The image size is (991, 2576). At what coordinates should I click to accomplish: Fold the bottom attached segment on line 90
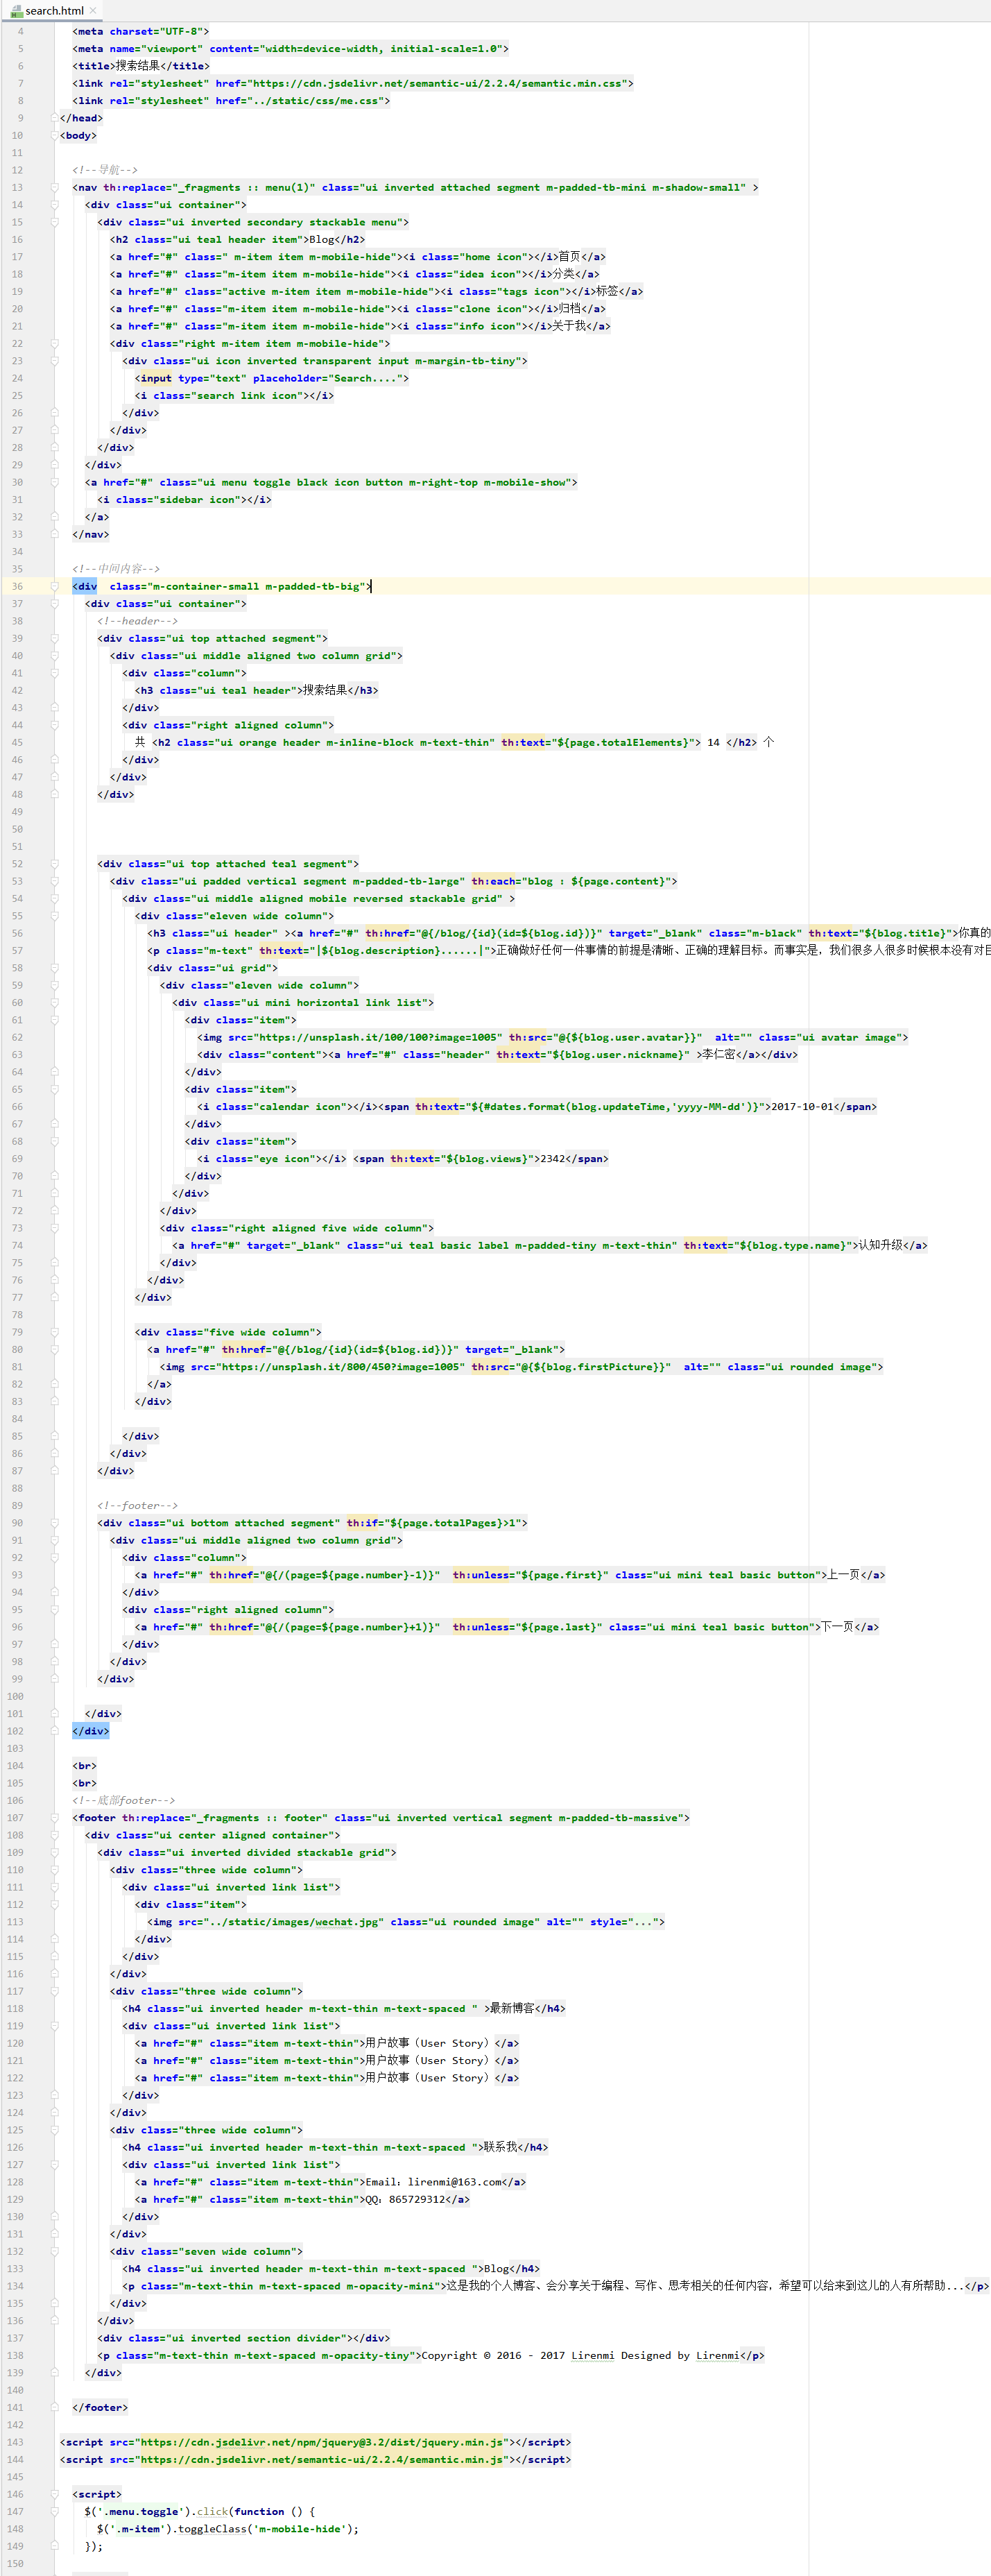tap(55, 1523)
